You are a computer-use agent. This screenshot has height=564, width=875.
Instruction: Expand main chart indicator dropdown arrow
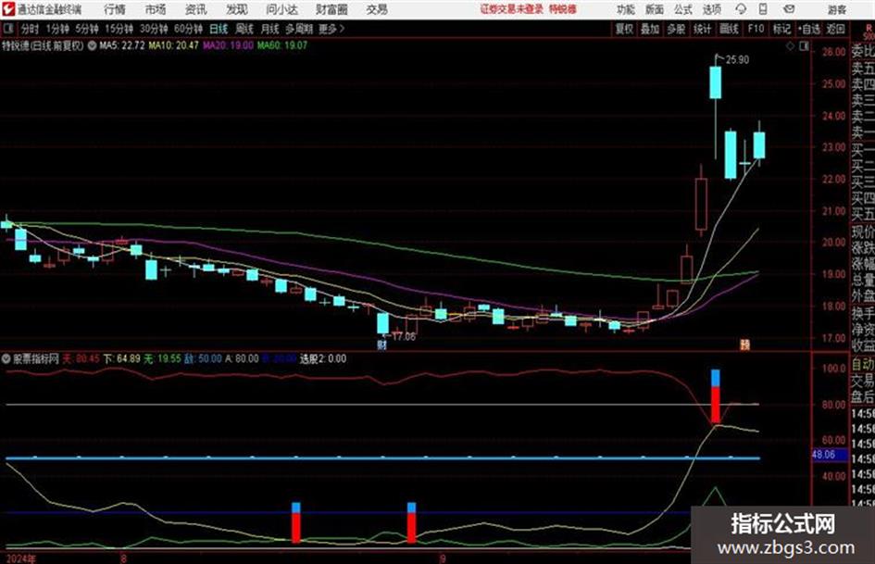92,45
